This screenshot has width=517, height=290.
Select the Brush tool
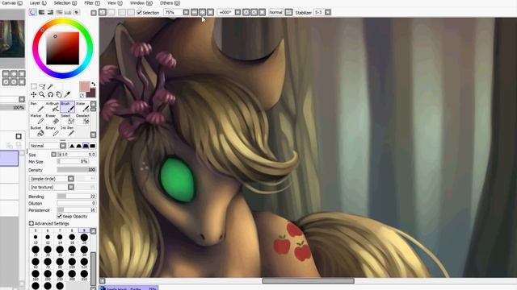pos(67,107)
